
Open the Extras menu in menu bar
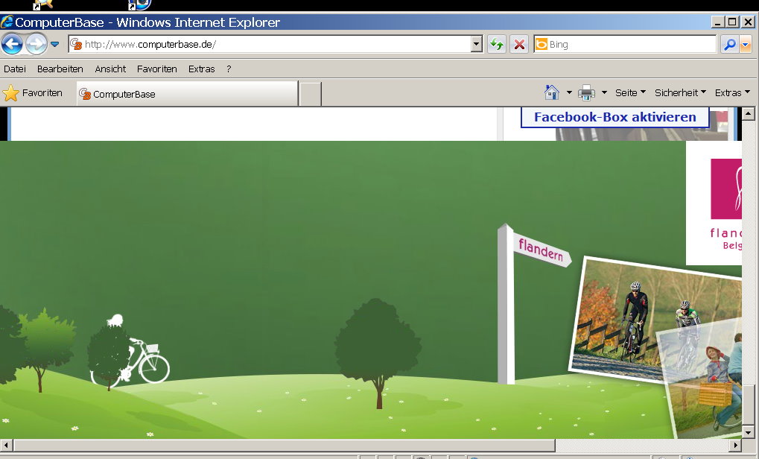pos(201,69)
